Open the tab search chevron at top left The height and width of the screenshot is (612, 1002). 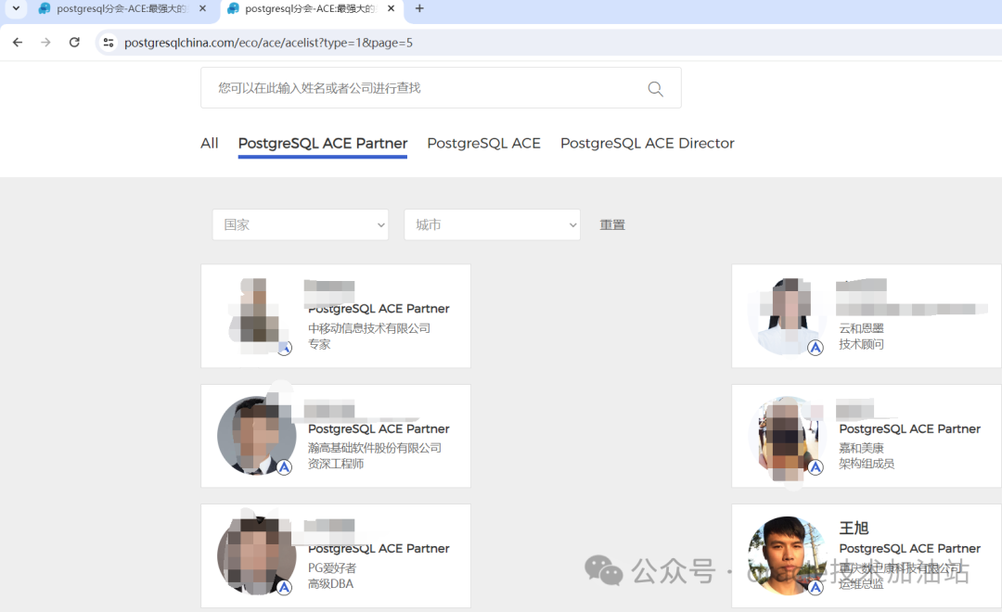point(16,8)
